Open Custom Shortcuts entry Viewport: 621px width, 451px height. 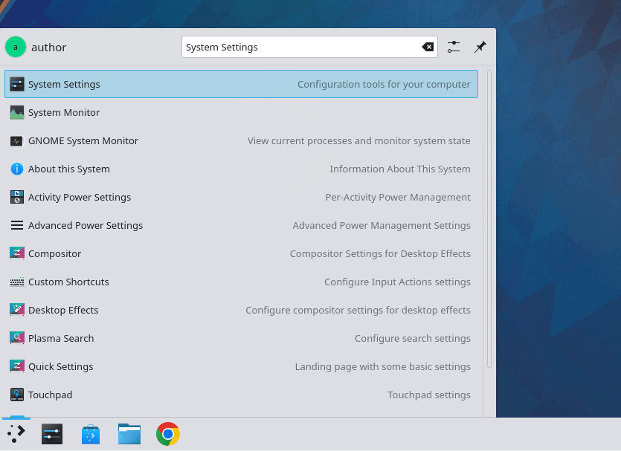click(241, 282)
